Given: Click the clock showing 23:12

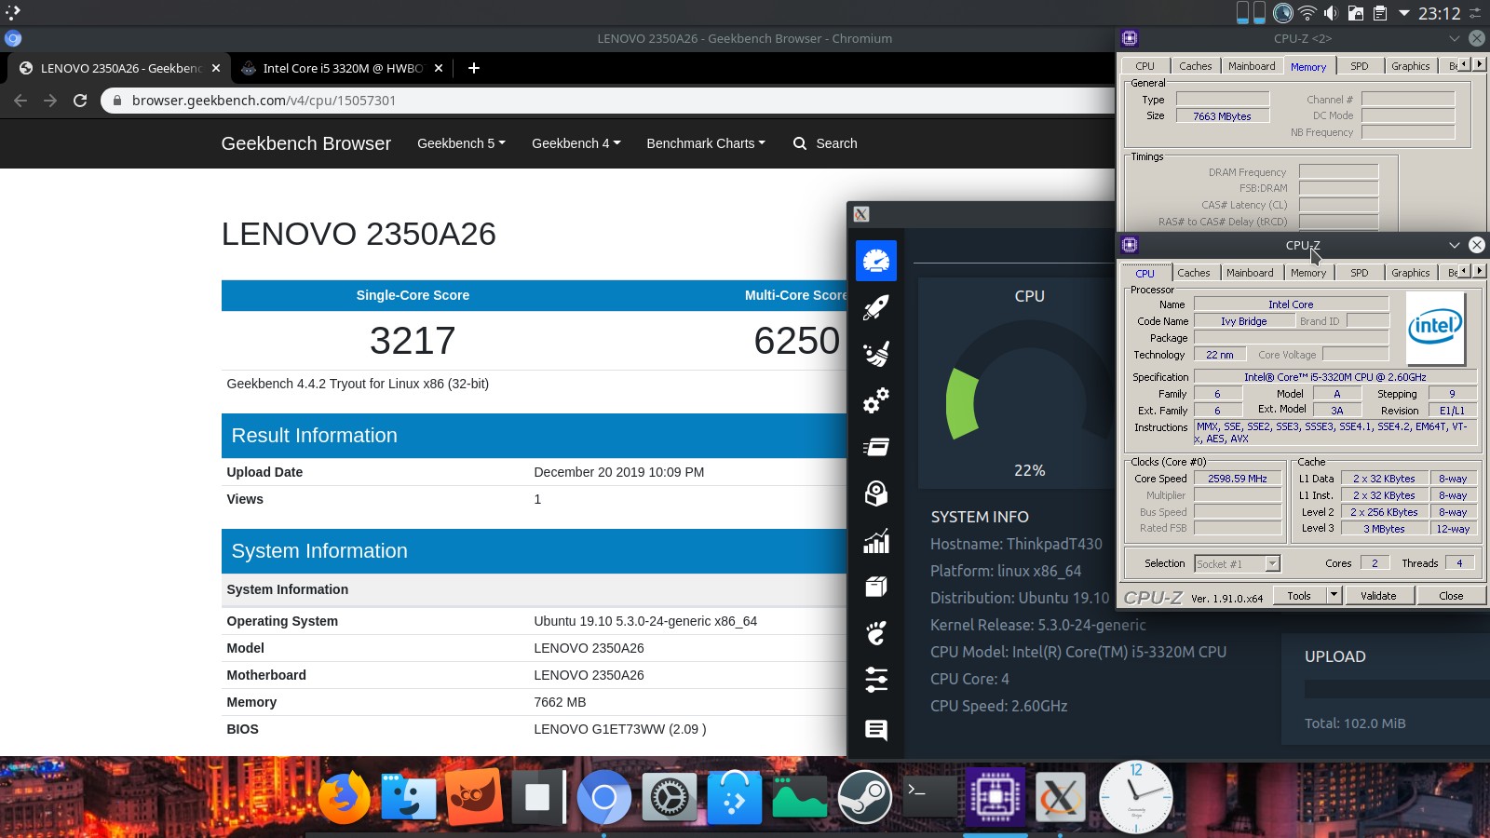Looking at the screenshot, I should (x=1440, y=13).
